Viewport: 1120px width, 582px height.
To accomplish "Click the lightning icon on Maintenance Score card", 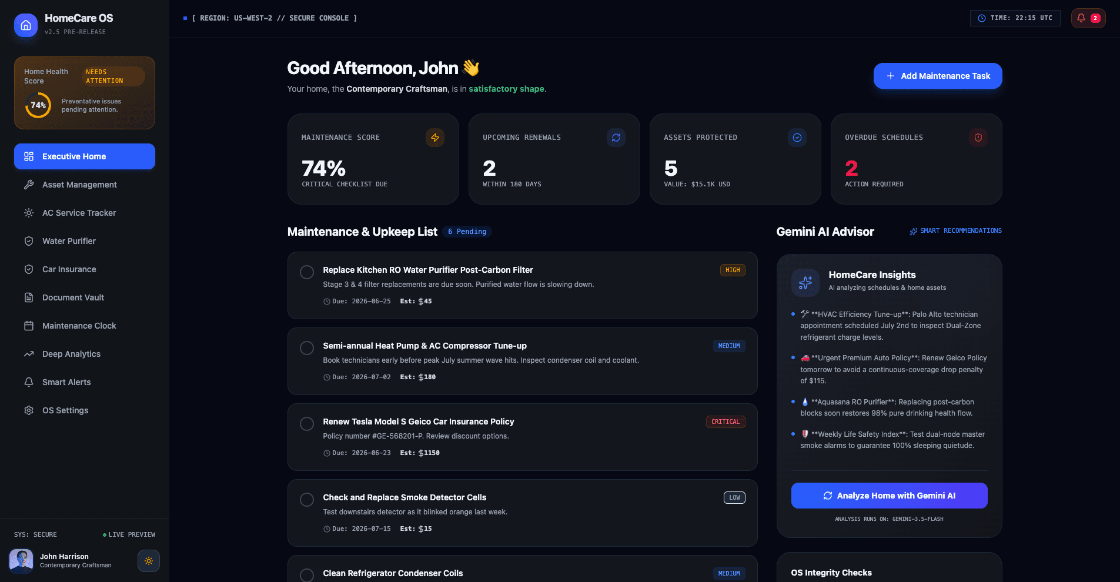I will pos(435,138).
